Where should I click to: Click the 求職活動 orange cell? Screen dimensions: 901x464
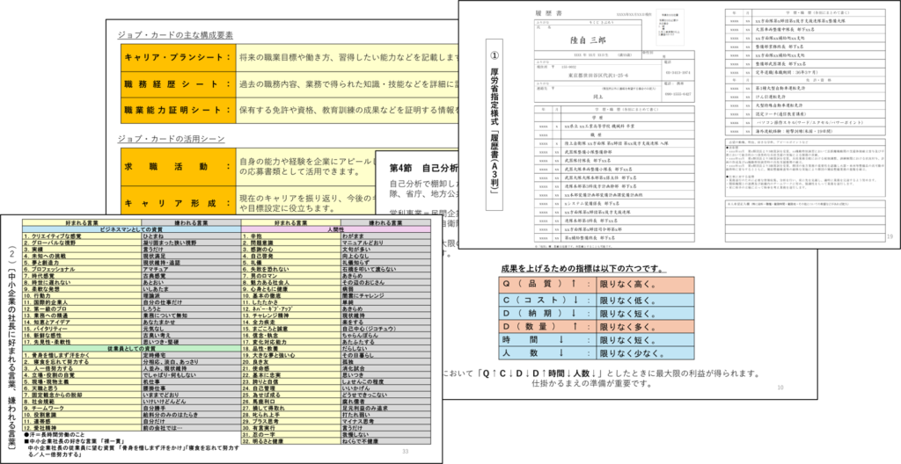click(178, 167)
